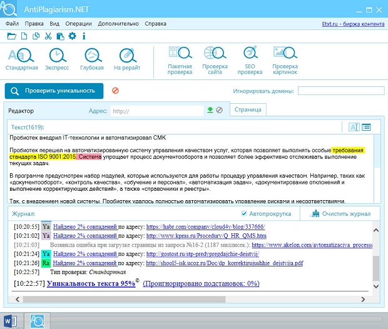
Task: Click the green Ra badge in journal
Action: [x=46, y=263]
